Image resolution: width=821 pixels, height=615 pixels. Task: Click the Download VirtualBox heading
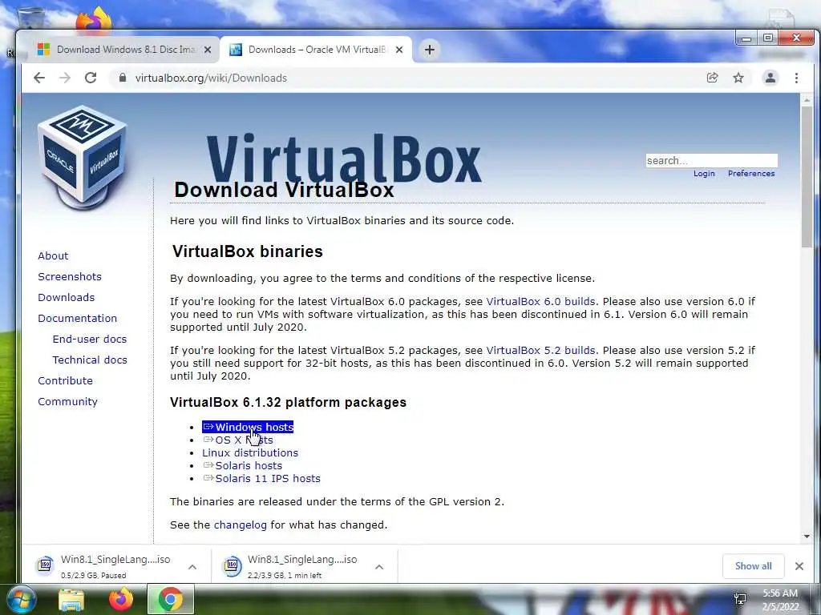[x=284, y=190]
